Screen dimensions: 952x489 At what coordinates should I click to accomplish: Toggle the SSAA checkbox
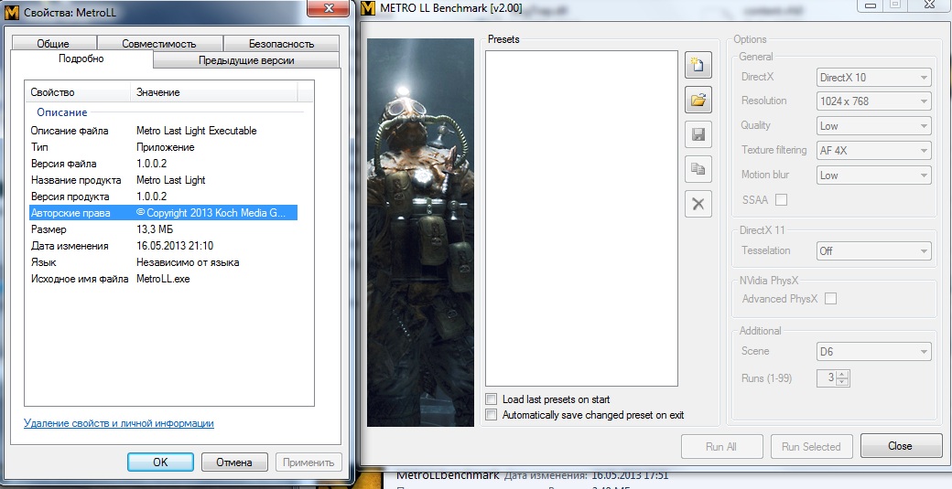point(782,200)
